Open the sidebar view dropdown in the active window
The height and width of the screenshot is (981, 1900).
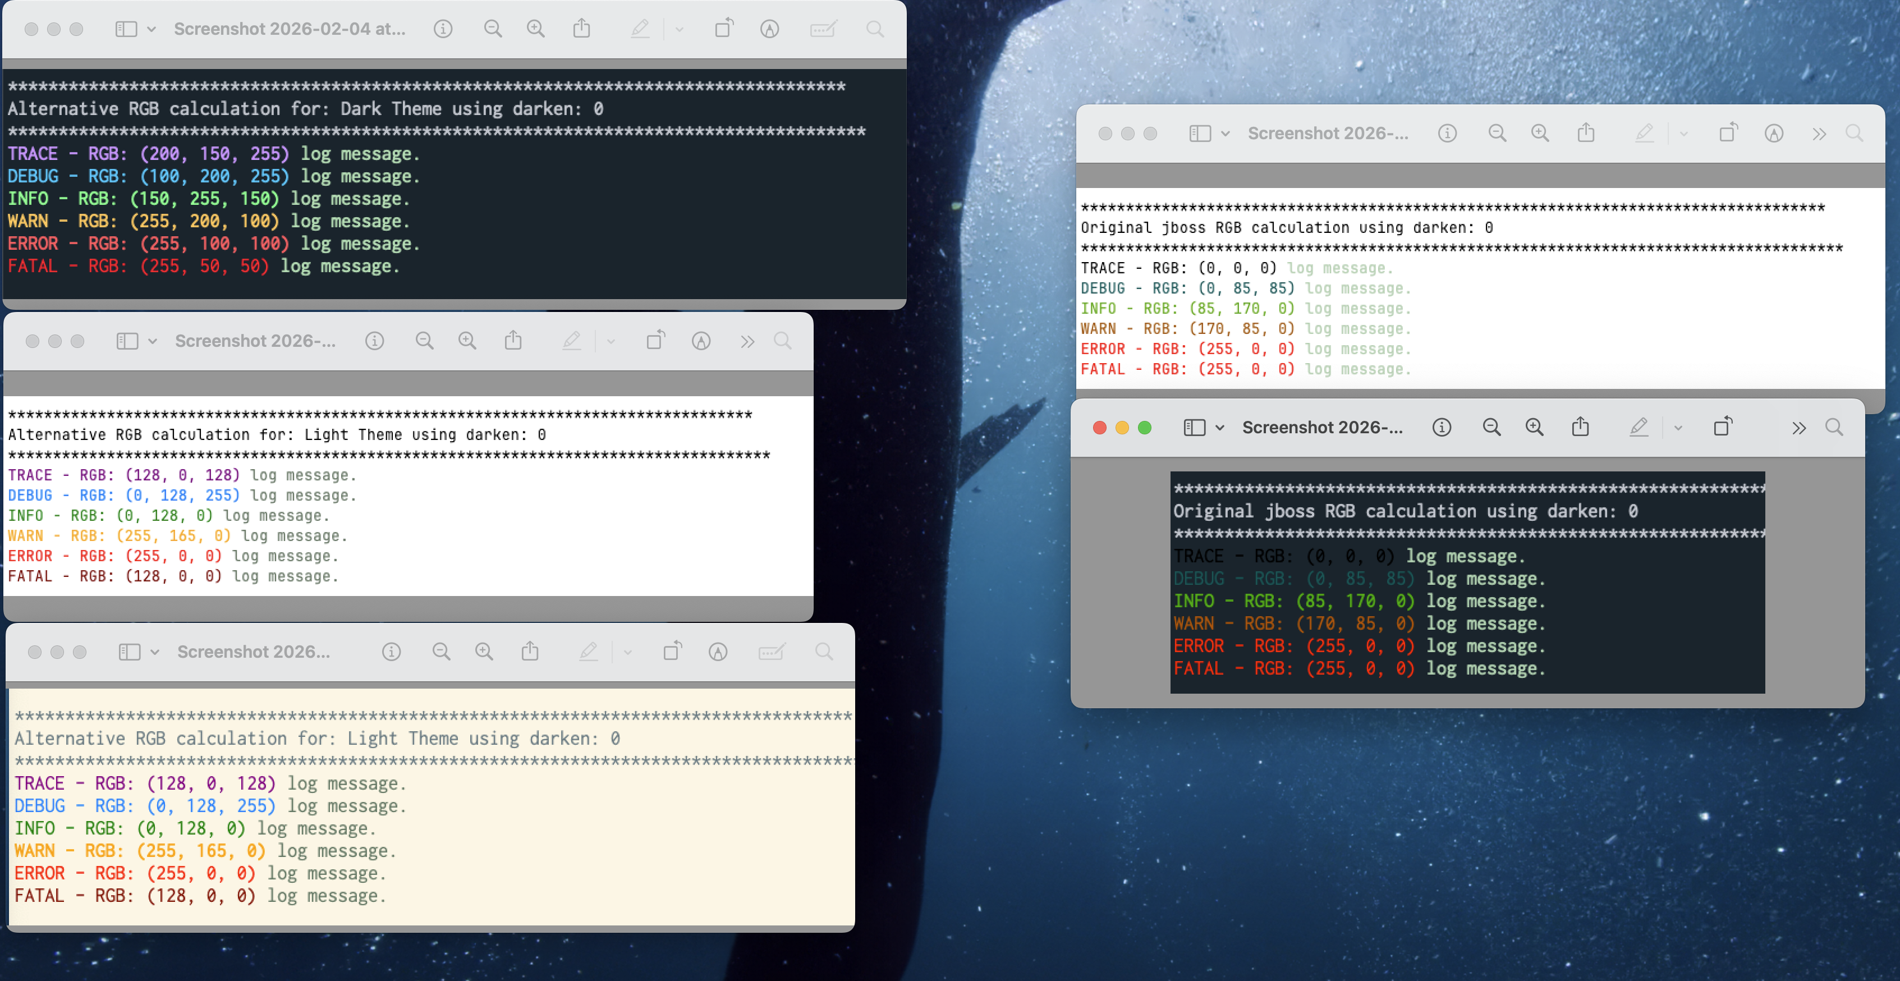(1219, 428)
